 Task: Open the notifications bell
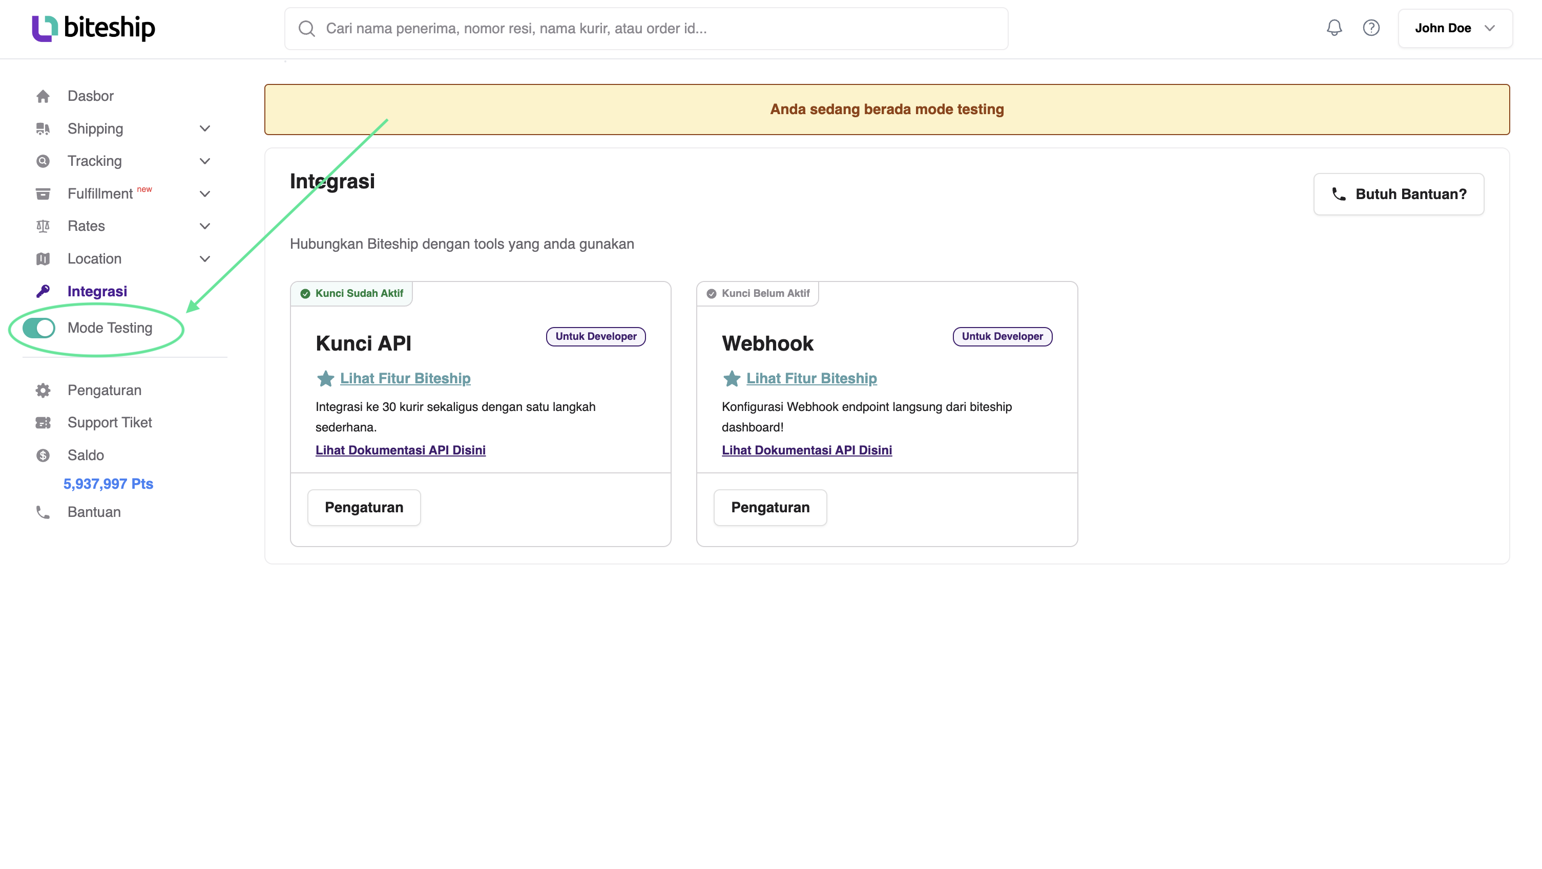point(1333,28)
